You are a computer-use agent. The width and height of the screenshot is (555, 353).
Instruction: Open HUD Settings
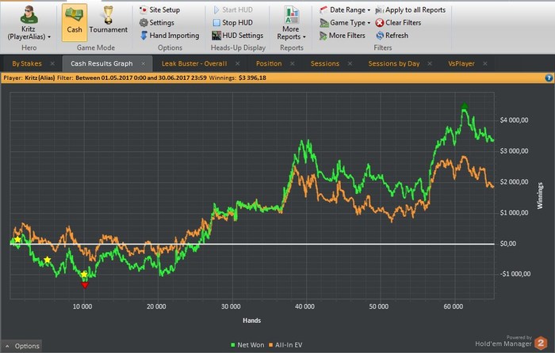(237, 36)
